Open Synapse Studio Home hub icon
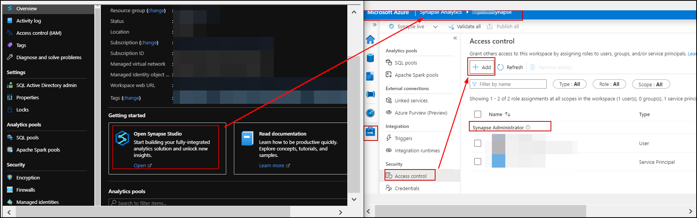Image resolution: width=697 pixels, height=218 pixels. (x=370, y=39)
